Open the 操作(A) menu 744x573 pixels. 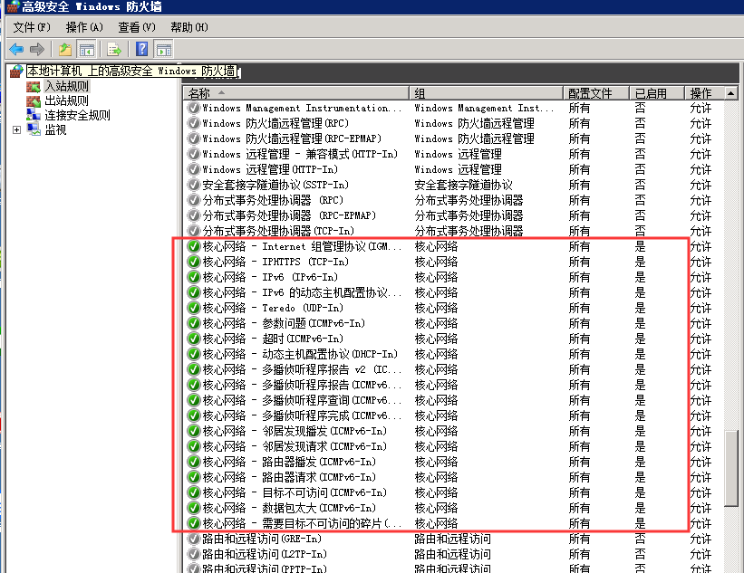(x=84, y=27)
